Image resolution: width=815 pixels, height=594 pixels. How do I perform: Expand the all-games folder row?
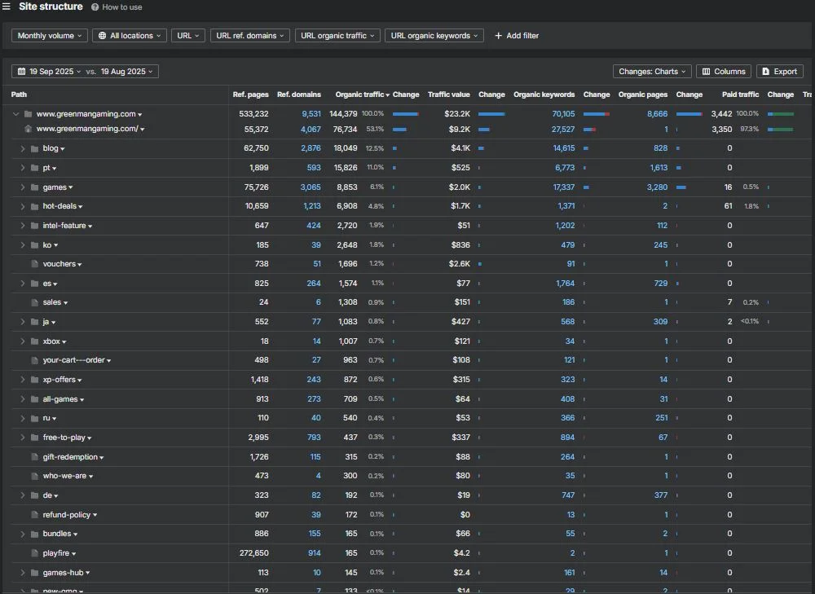[22, 399]
